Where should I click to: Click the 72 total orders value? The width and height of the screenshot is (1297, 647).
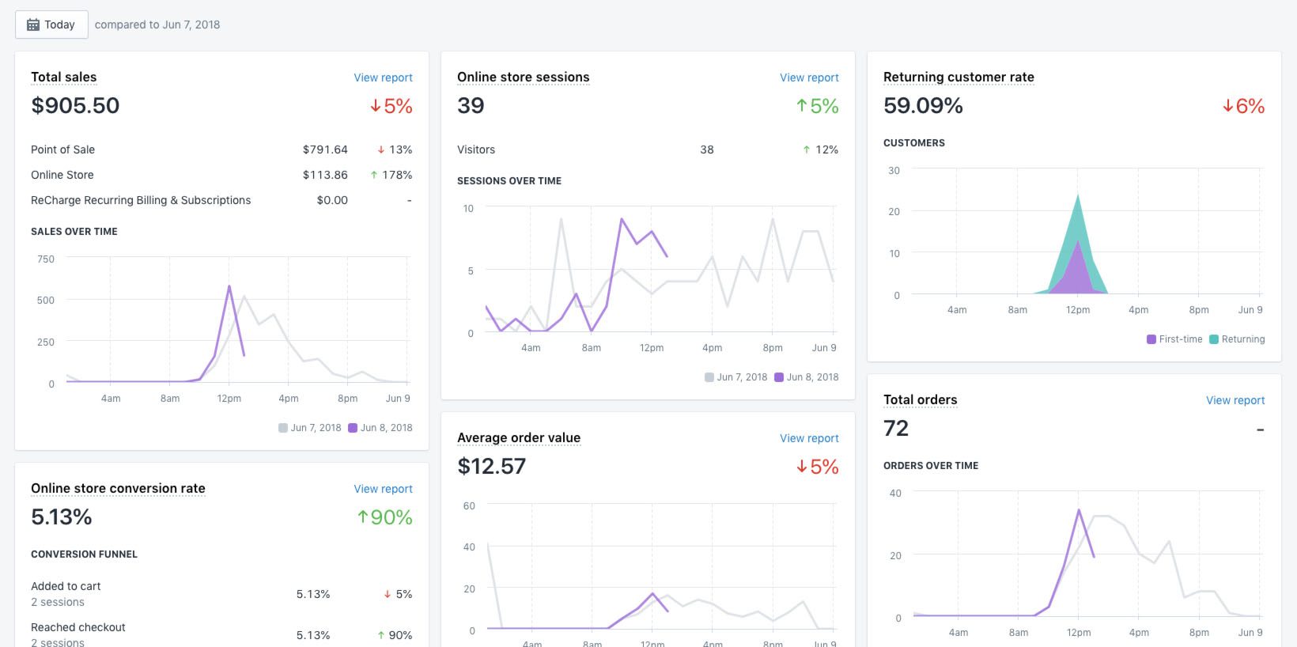(x=896, y=428)
